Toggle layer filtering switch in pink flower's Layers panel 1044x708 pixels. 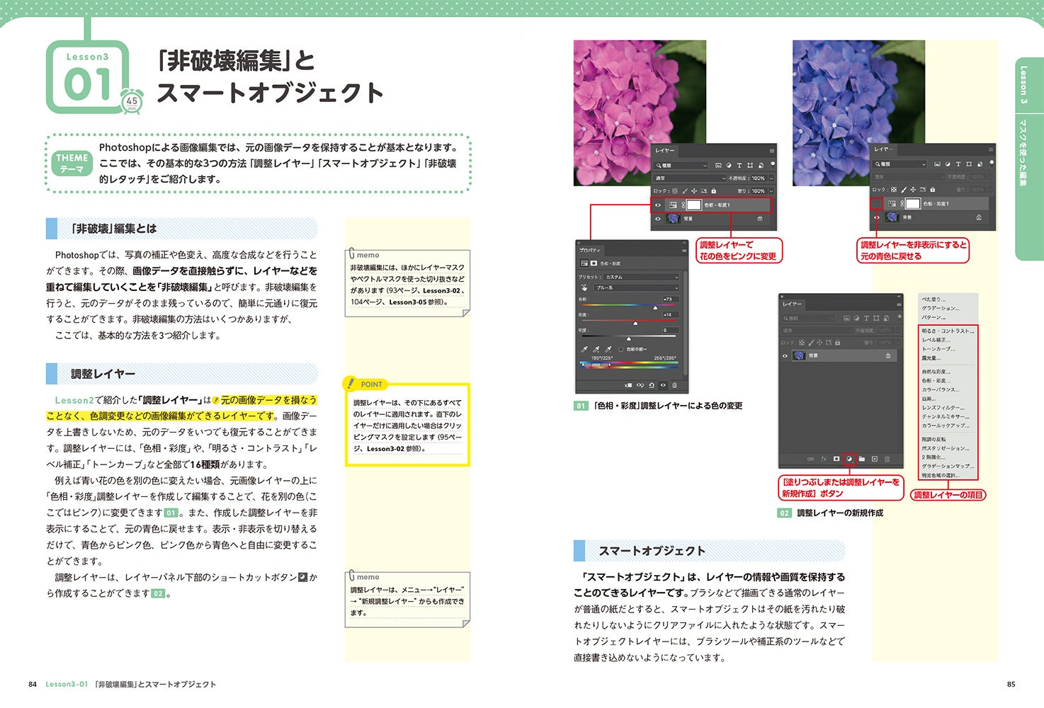[x=772, y=164]
